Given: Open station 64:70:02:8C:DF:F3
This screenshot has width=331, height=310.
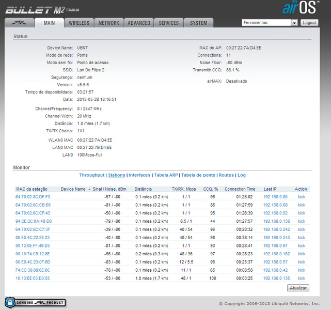Looking at the screenshot, I should tap(33, 197).
